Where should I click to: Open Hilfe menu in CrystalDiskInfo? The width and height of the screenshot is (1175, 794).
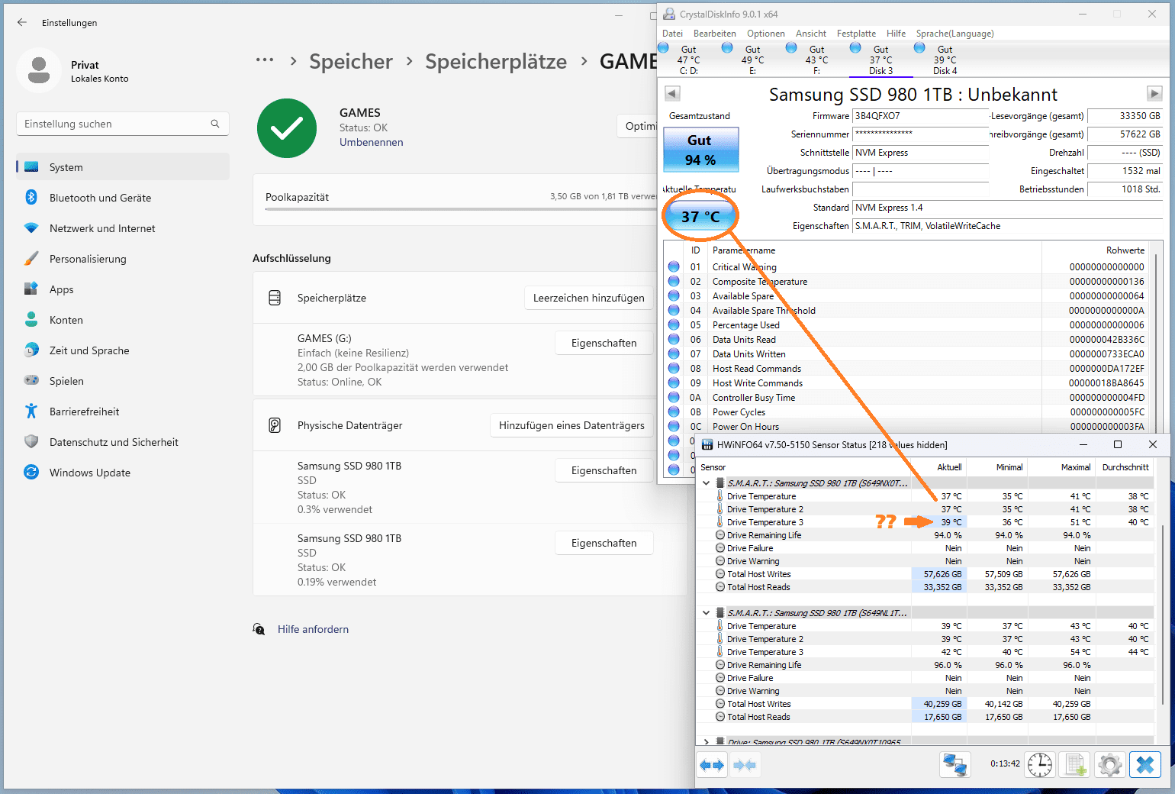[896, 34]
